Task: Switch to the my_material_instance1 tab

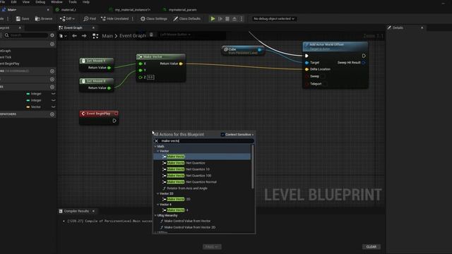Action: pyautogui.click(x=133, y=10)
